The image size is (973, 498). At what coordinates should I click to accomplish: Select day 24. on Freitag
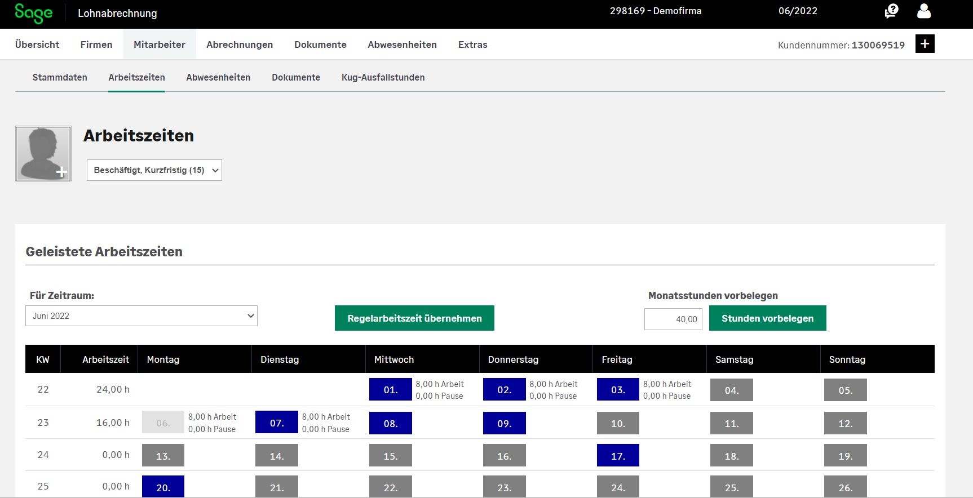[x=618, y=487]
